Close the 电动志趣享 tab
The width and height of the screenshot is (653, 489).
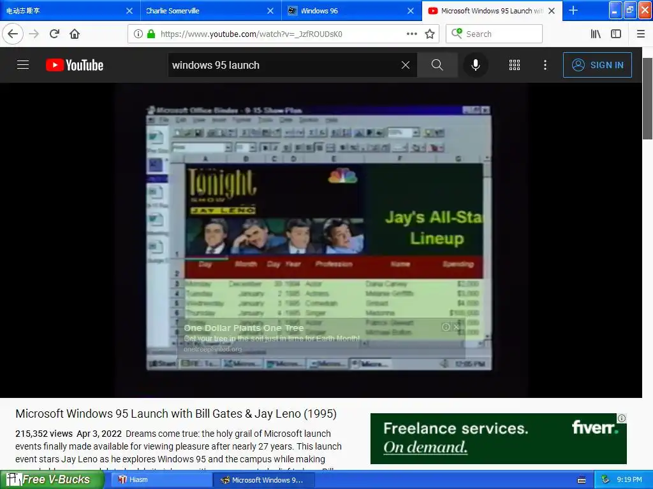(x=129, y=11)
